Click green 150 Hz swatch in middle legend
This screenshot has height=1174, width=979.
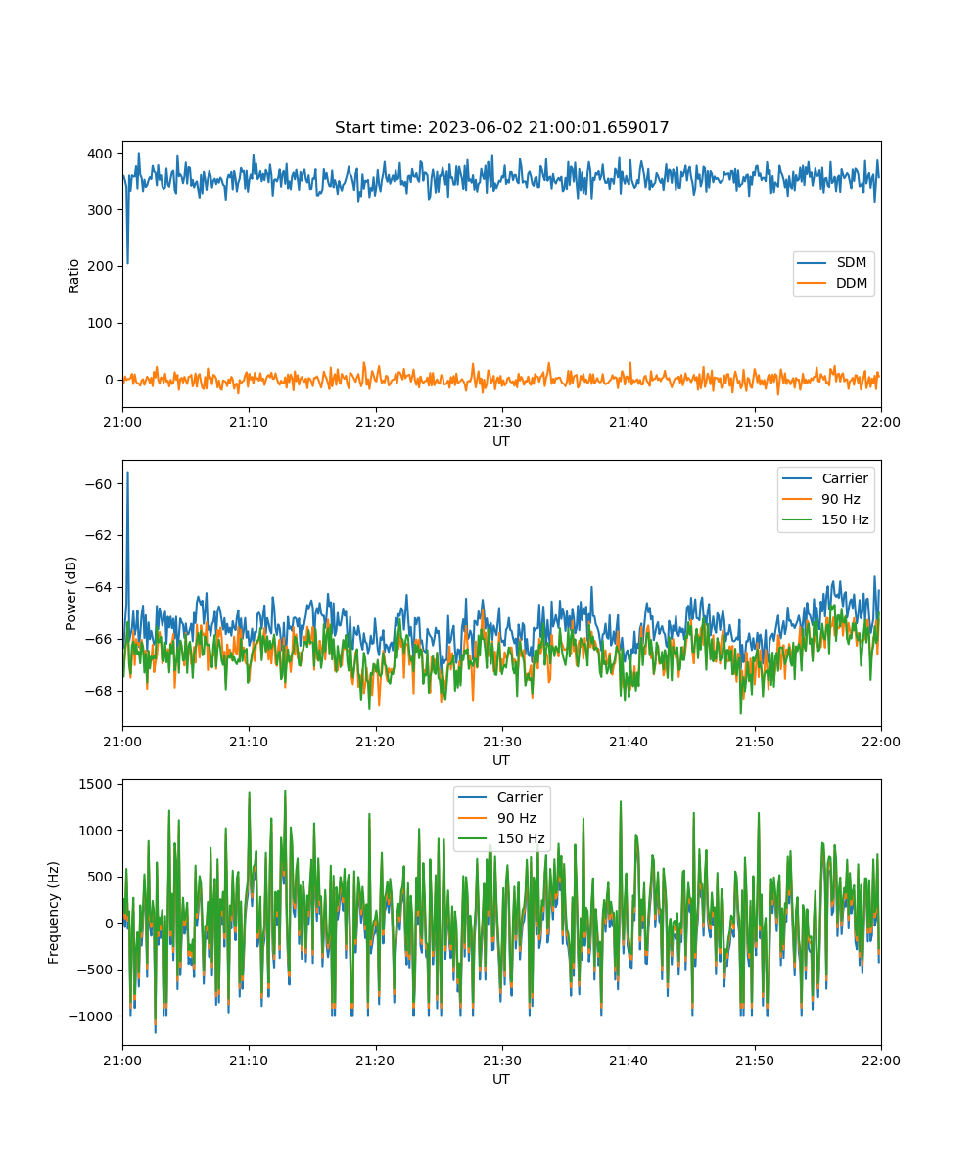click(798, 519)
